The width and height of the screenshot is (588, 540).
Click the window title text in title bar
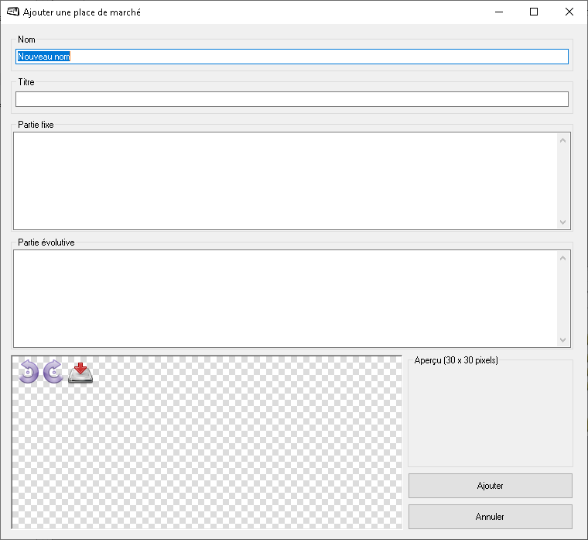(82, 12)
